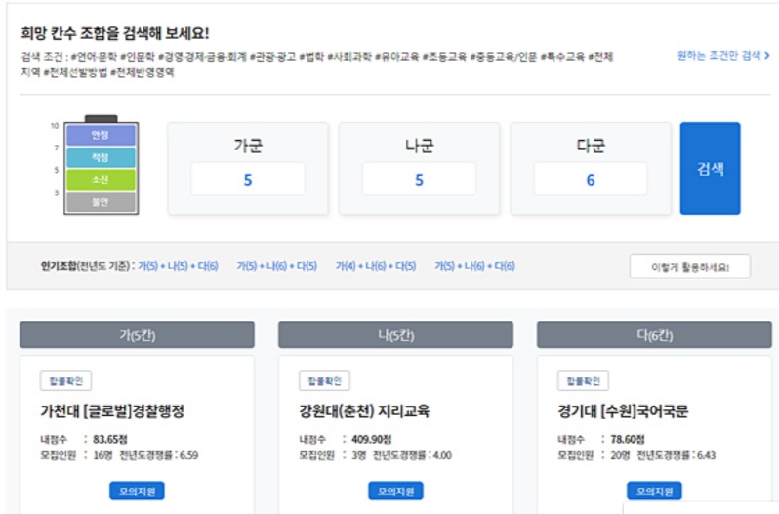Click the 나(5칸) column header
779x514 pixels.
(x=396, y=335)
